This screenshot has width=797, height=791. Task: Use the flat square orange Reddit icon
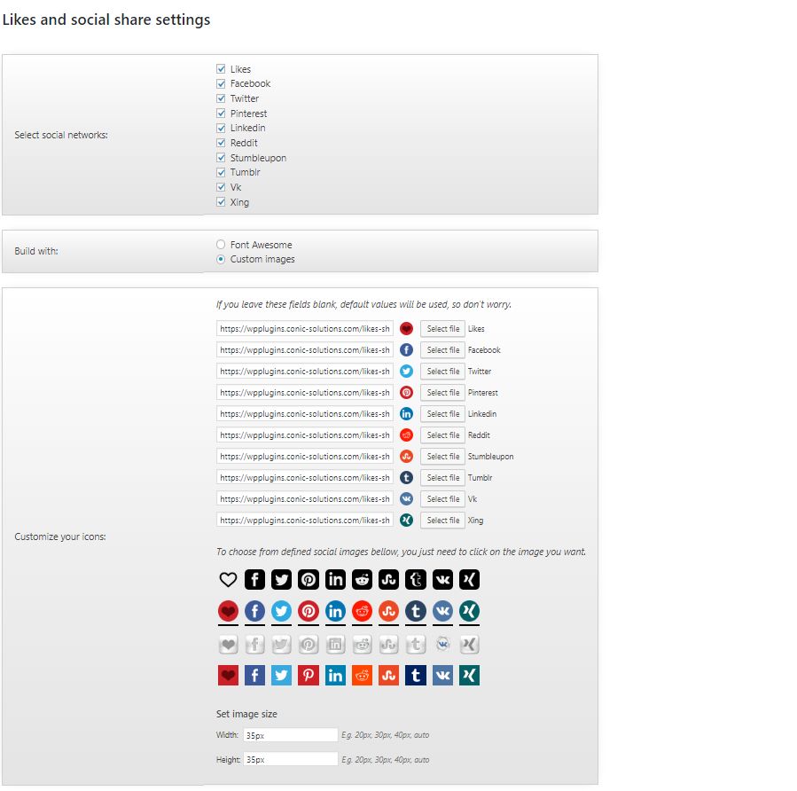[x=362, y=675]
